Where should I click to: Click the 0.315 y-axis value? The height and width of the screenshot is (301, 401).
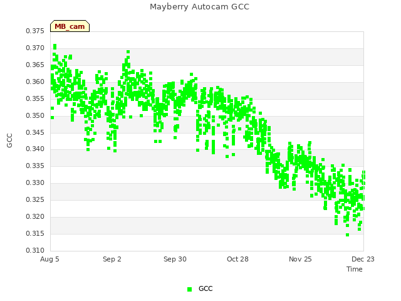35,233
